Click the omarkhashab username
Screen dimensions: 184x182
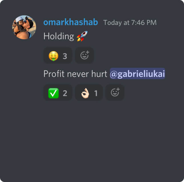coord(71,22)
